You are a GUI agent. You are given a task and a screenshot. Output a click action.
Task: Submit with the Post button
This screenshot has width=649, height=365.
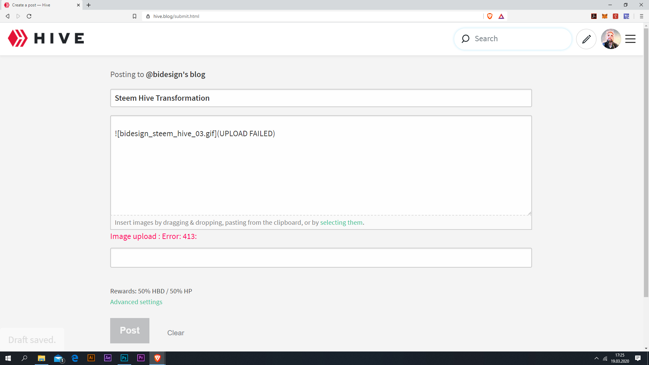(x=130, y=331)
